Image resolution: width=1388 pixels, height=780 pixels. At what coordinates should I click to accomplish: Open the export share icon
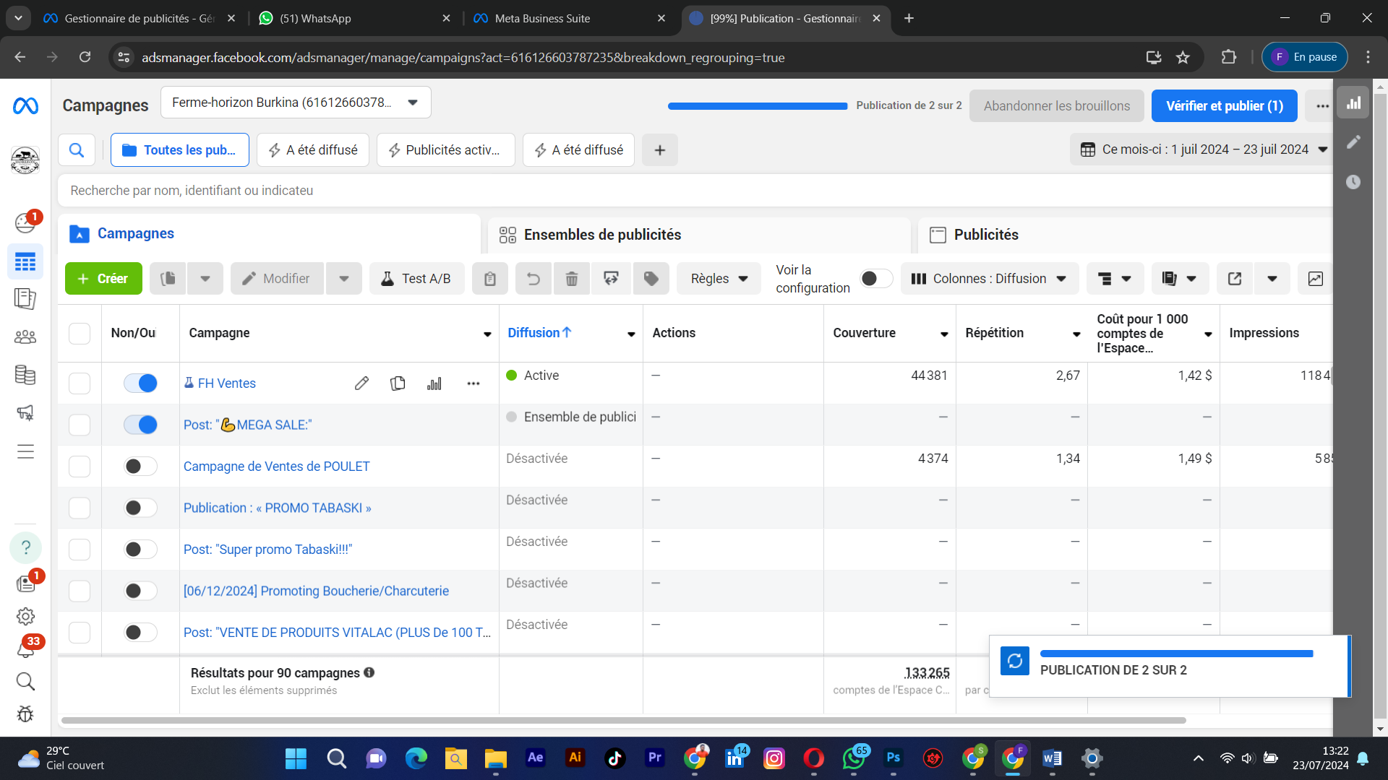click(x=1235, y=279)
